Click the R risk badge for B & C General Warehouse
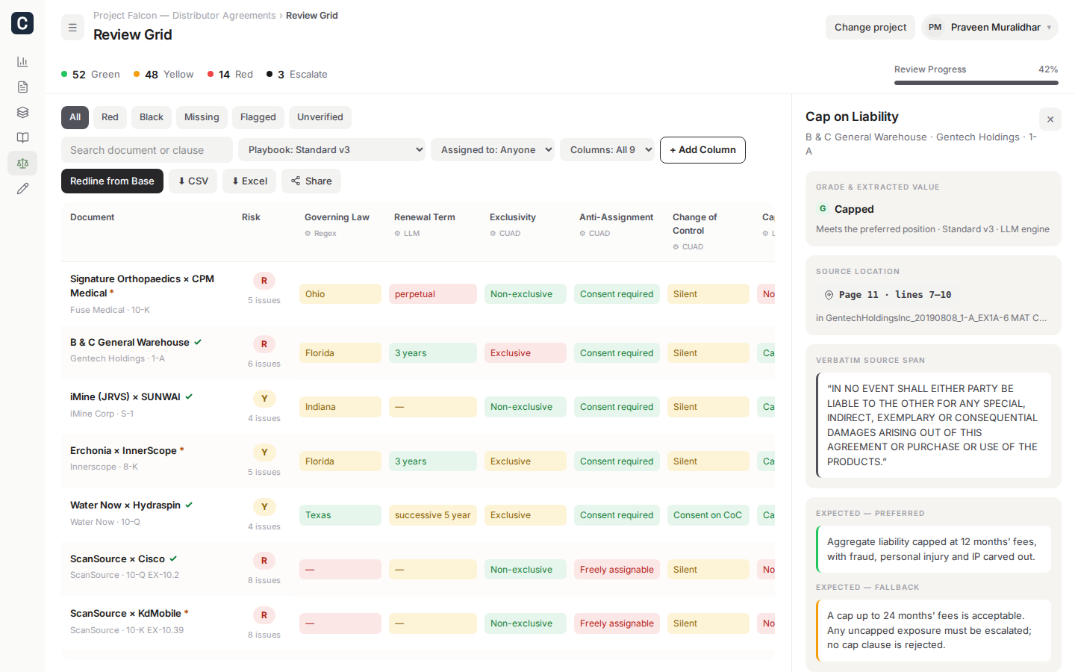Viewport: 1075px width, 672px height. (264, 344)
